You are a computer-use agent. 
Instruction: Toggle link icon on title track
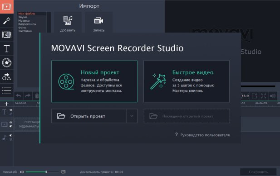(x=11, y=114)
